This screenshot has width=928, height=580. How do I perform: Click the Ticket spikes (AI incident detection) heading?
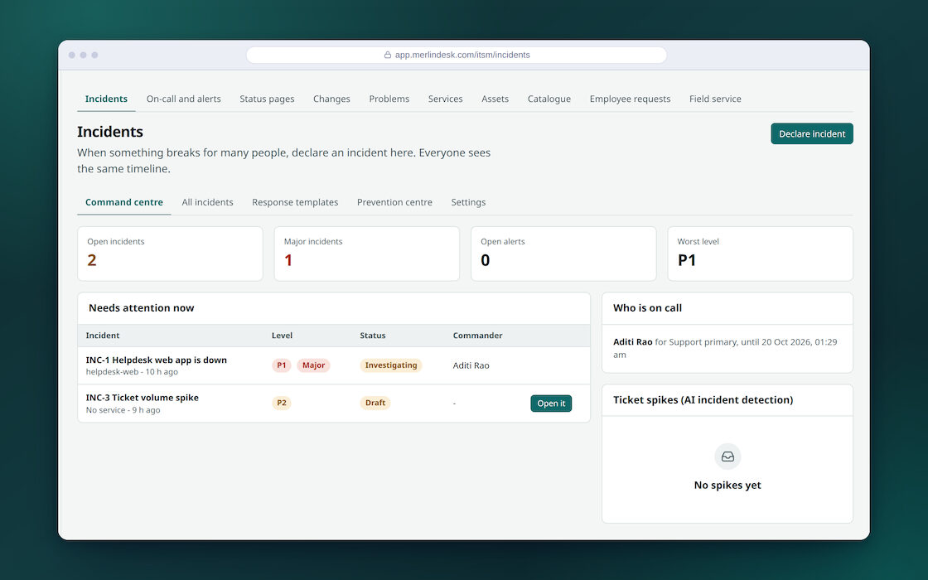click(703, 400)
